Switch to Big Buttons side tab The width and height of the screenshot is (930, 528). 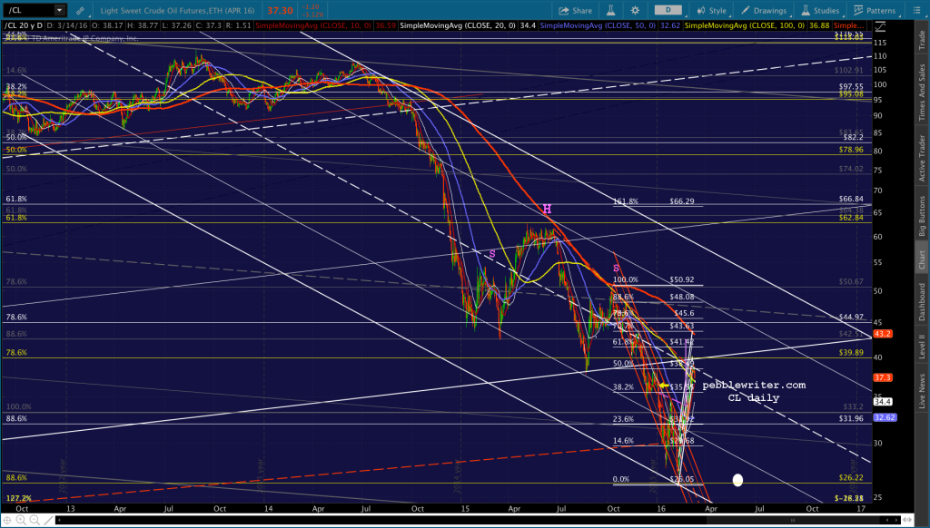(922, 216)
